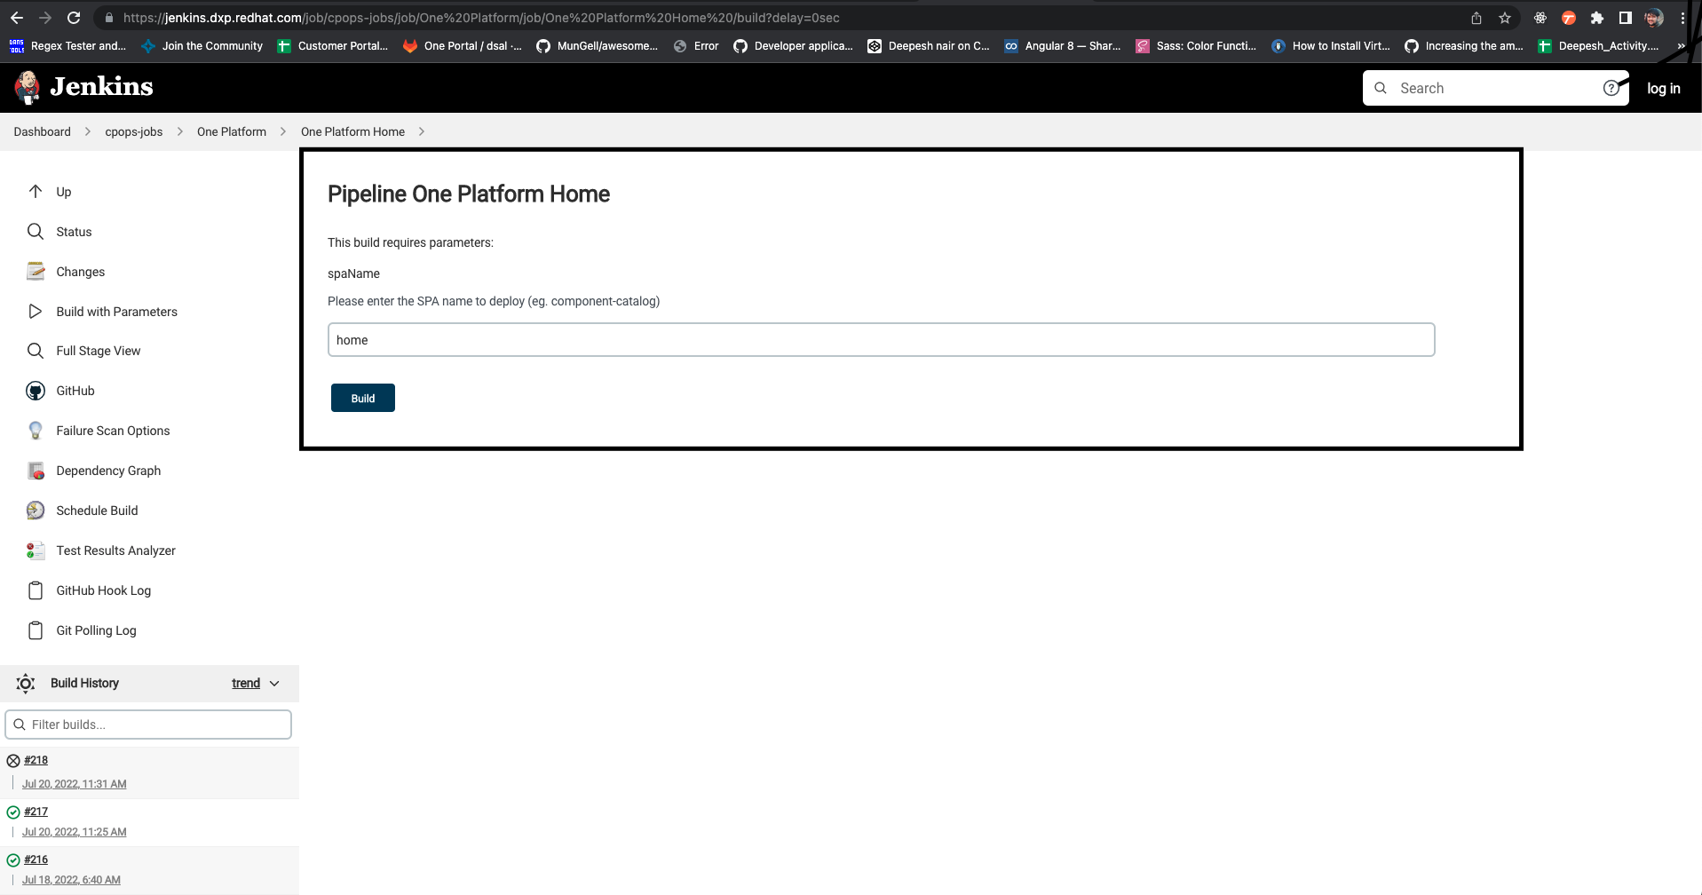
Task: Expand the cpops-jobs breadcrumb chevron
Action: pos(180,131)
